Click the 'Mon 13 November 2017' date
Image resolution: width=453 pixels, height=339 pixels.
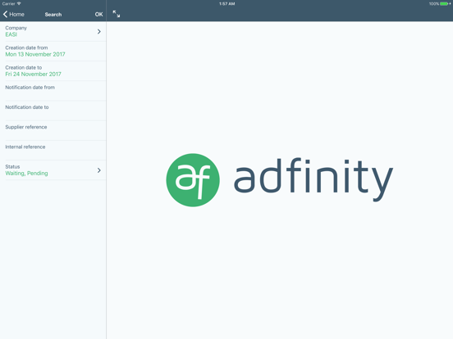pyautogui.click(x=35, y=54)
